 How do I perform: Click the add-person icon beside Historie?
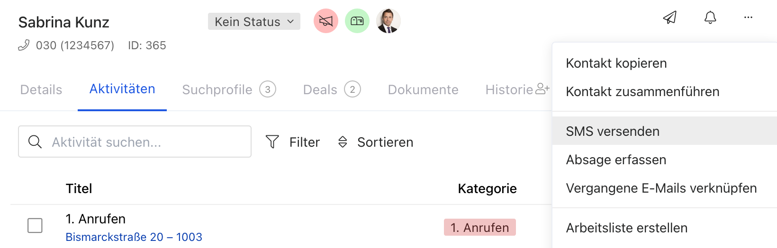542,89
